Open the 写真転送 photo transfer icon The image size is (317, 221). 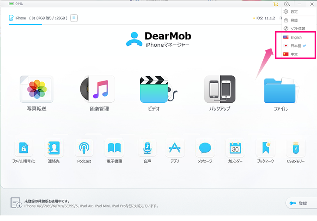pyautogui.click(x=36, y=89)
